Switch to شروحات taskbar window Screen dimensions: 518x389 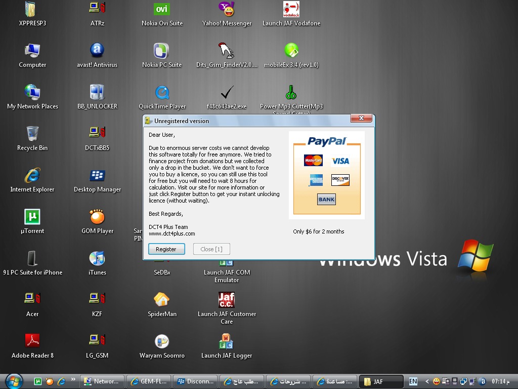[288, 381]
